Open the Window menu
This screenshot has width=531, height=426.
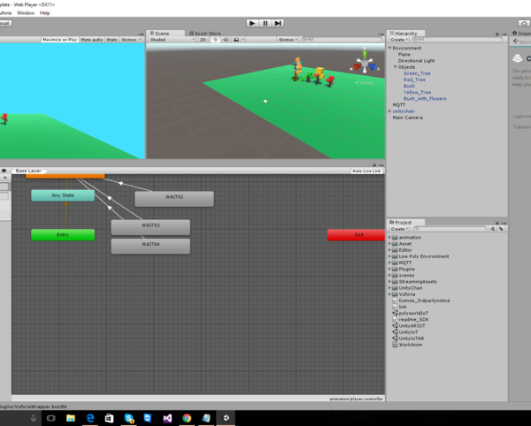tap(26, 13)
